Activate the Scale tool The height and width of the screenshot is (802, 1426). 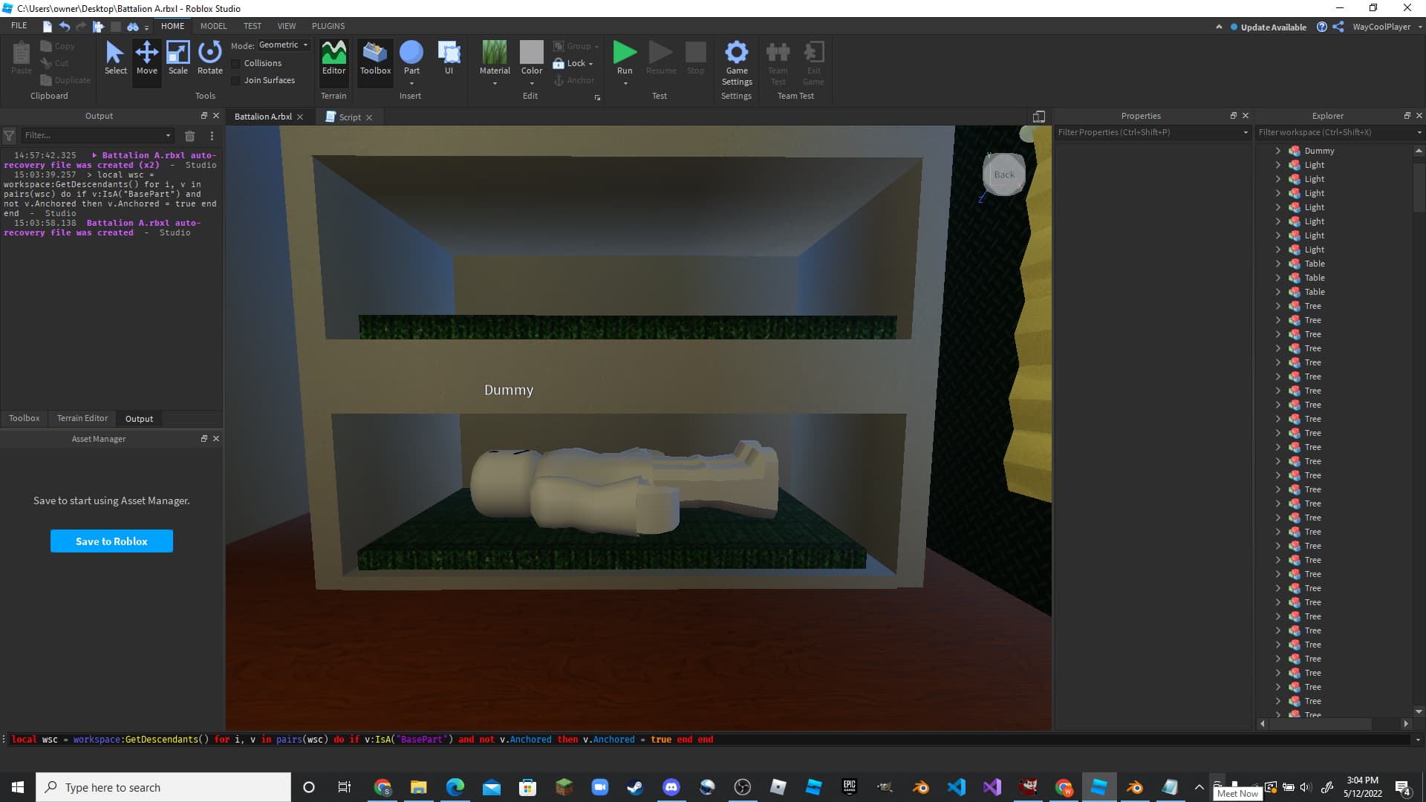coord(178,57)
